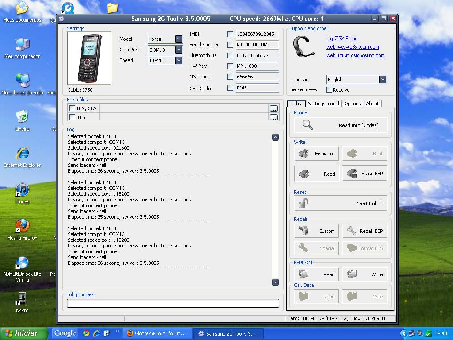Tick the MSL Code checkbox
The image size is (453, 340).
[230, 77]
